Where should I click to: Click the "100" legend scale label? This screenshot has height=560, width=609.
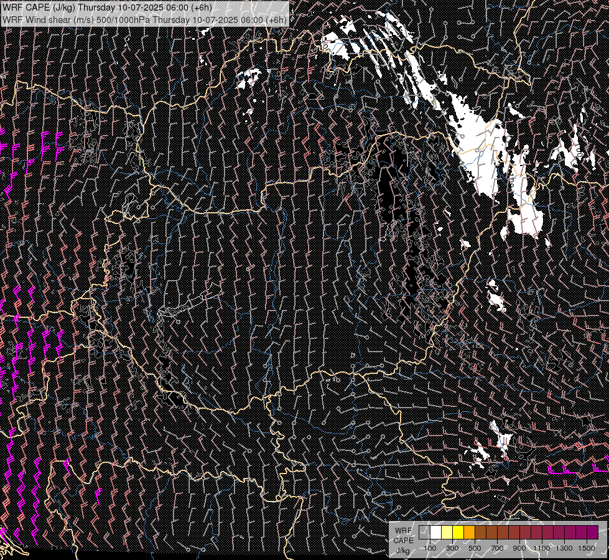click(x=430, y=548)
